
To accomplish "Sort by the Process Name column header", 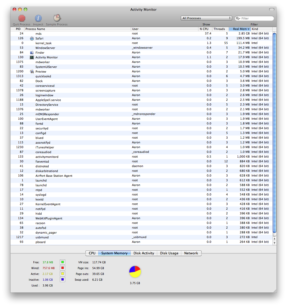I will click(78, 29).
